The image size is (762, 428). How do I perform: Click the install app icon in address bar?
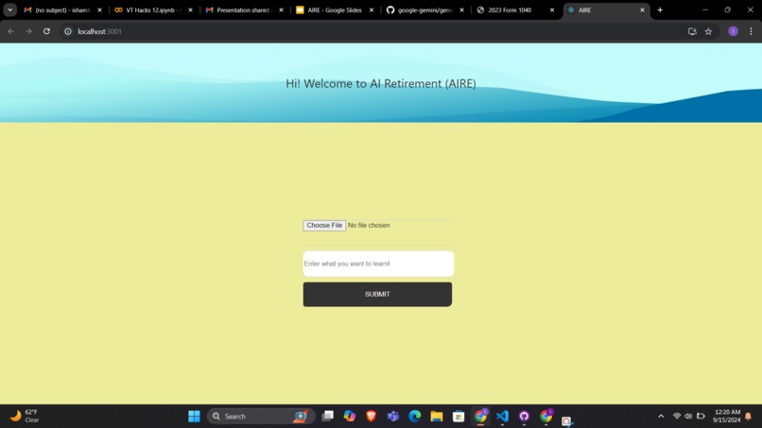[x=692, y=31]
